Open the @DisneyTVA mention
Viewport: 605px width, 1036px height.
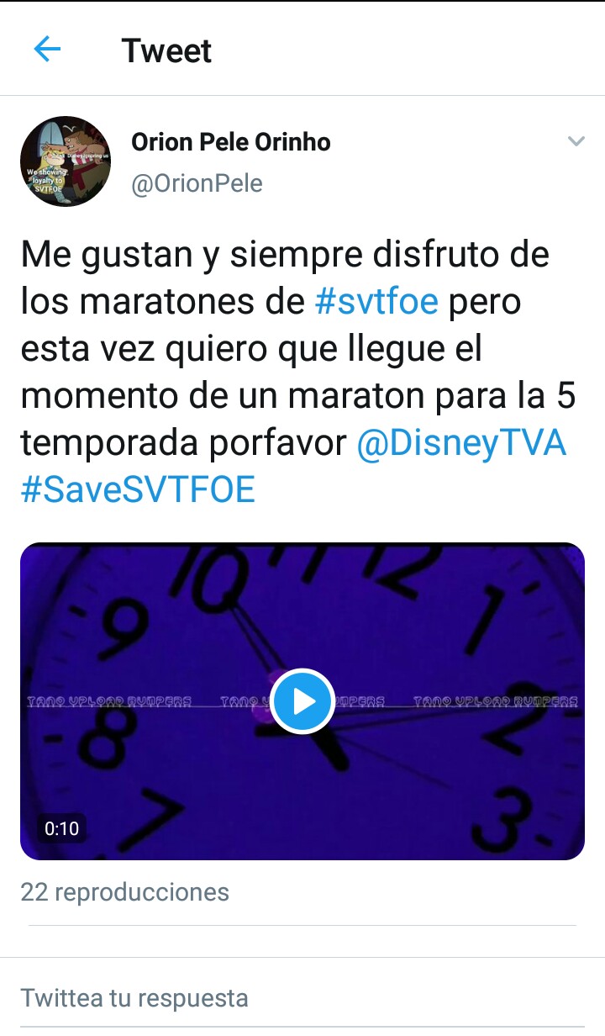(x=461, y=443)
